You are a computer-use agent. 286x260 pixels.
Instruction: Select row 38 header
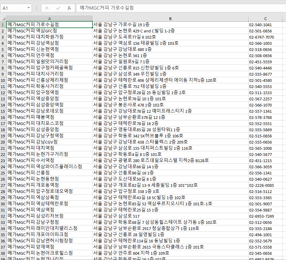pyautogui.click(x=3, y=253)
